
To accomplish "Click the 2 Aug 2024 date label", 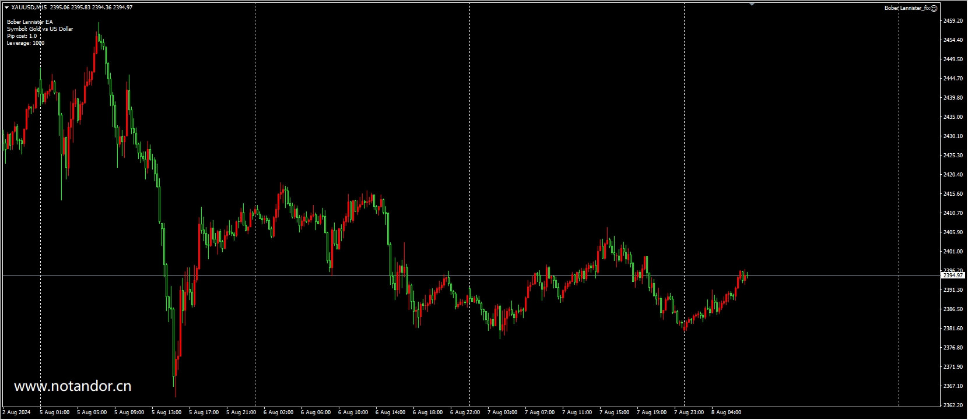I will pyautogui.click(x=16, y=412).
